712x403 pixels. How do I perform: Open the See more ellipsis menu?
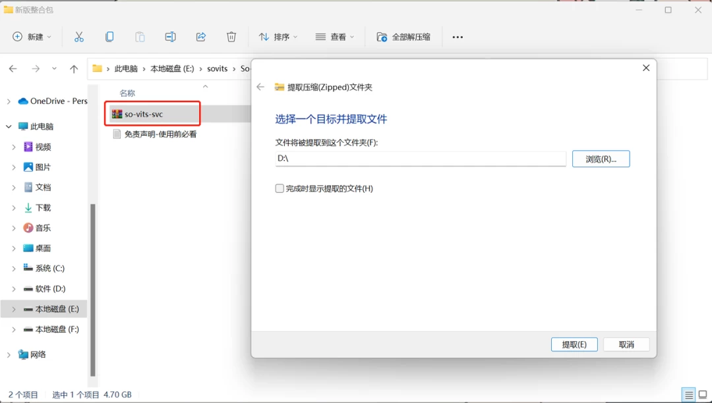point(458,37)
